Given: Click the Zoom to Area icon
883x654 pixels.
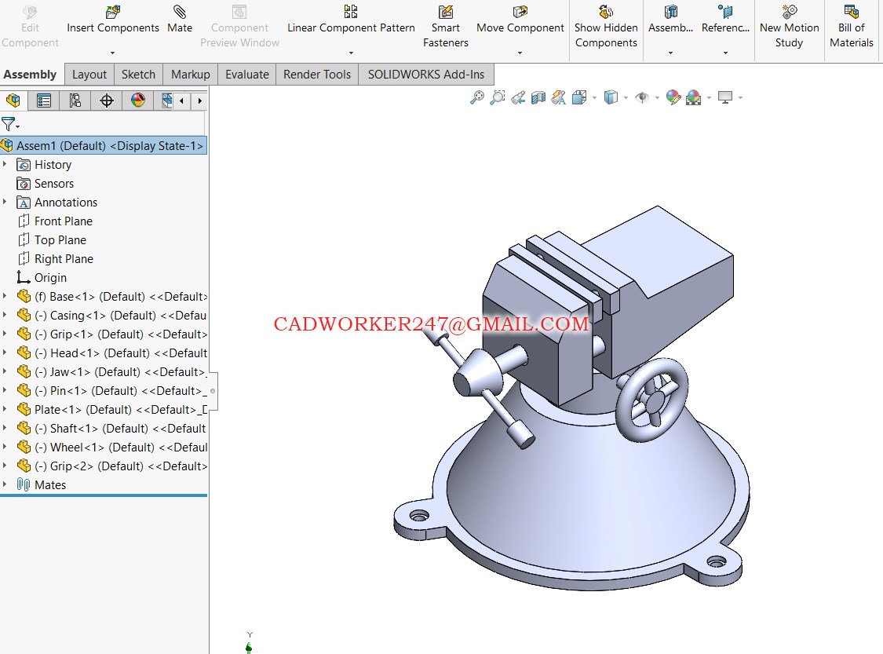Looking at the screenshot, I should [498, 97].
